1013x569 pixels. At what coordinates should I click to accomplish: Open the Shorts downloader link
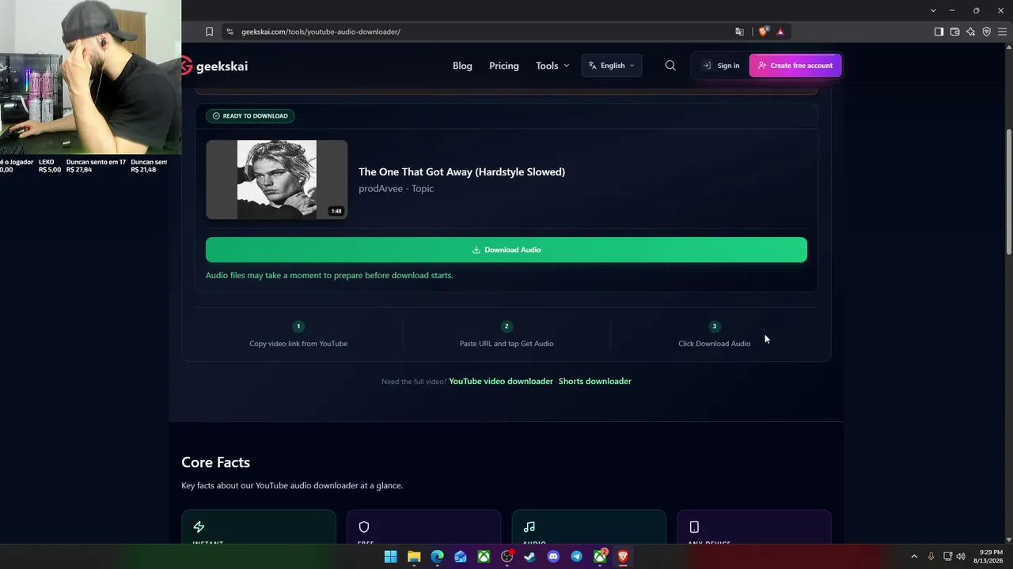click(x=595, y=381)
